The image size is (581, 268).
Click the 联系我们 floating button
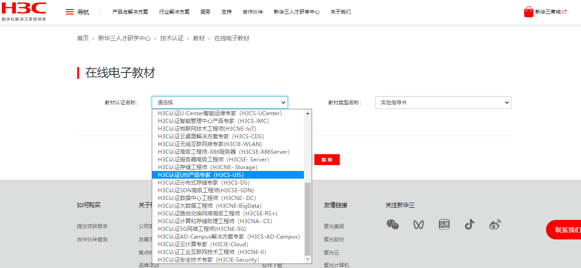click(x=564, y=230)
